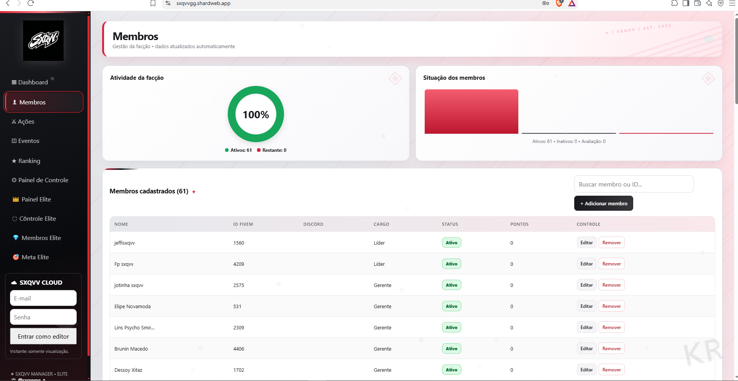The image size is (738, 381).
Task: Select Membros in the sidebar
Action: click(x=44, y=102)
